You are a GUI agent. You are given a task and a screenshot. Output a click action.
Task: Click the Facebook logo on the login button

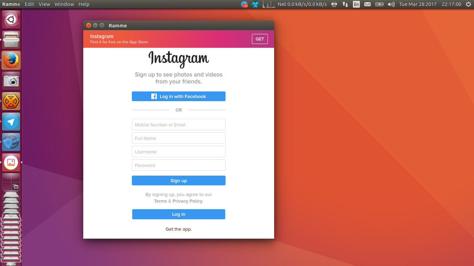(154, 96)
